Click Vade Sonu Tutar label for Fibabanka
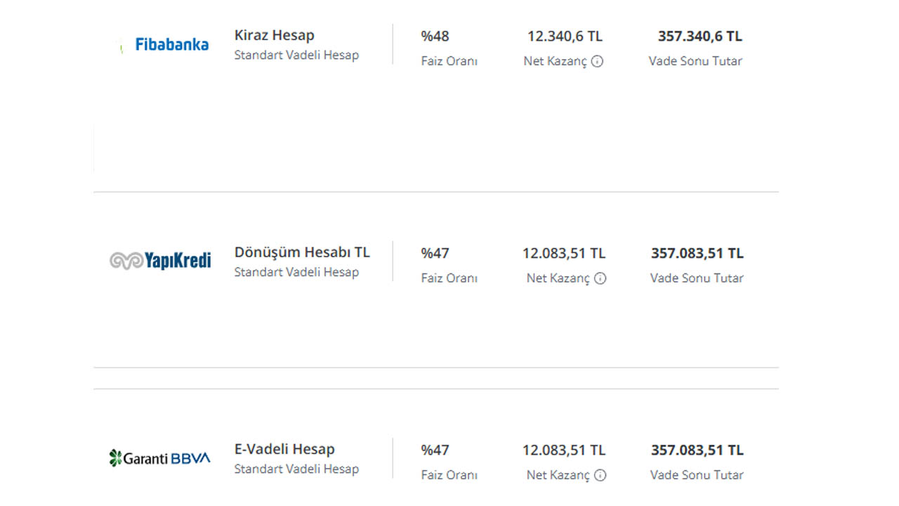This screenshot has width=899, height=506. [x=695, y=61]
